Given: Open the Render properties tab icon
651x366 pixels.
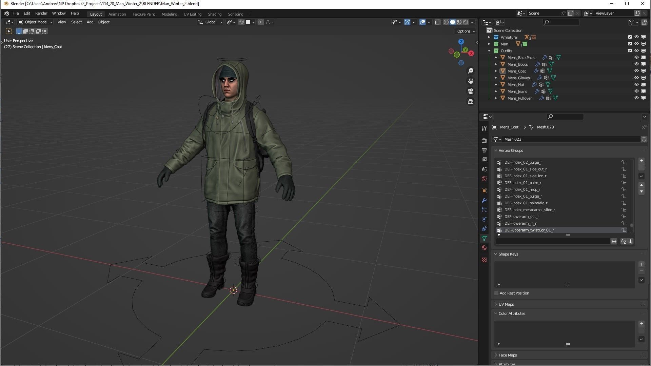Looking at the screenshot, I should point(484,140).
